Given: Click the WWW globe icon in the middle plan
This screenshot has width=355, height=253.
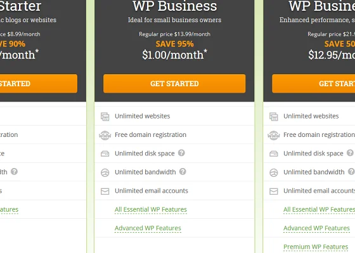Looking at the screenshot, I should pyautogui.click(x=105, y=135).
